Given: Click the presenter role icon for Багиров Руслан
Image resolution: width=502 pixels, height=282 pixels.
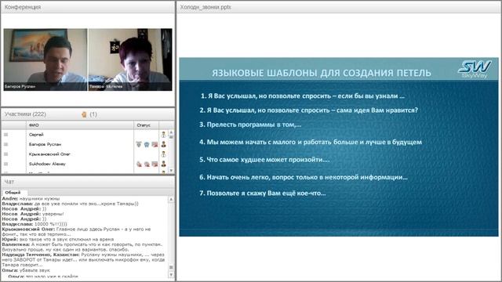Looking at the screenshot, I should [164, 144].
